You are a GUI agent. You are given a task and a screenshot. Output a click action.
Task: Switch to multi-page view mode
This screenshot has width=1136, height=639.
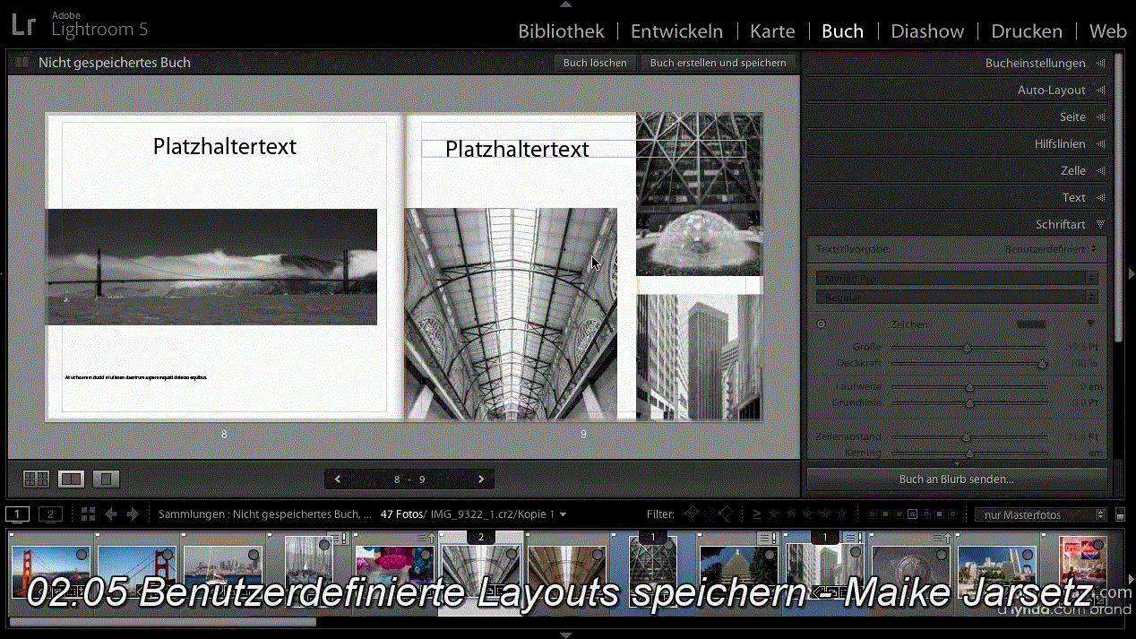36,479
